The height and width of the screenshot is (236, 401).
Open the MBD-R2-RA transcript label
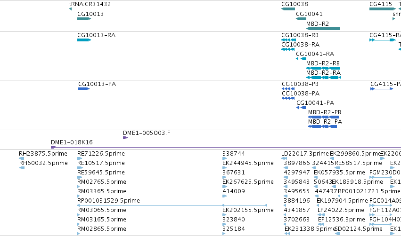[x=324, y=73]
